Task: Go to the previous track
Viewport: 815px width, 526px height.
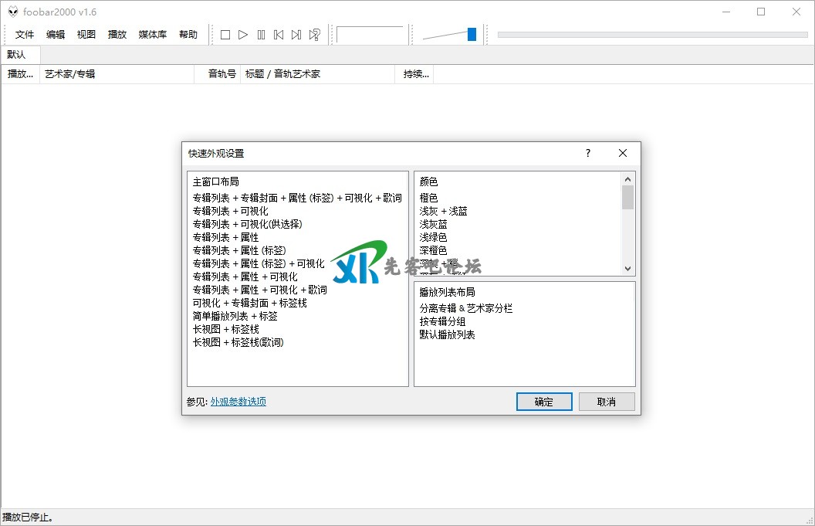Action: click(279, 35)
